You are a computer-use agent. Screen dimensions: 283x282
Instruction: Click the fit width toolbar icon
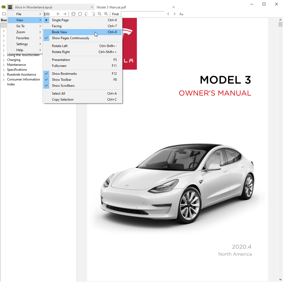[73, 14]
